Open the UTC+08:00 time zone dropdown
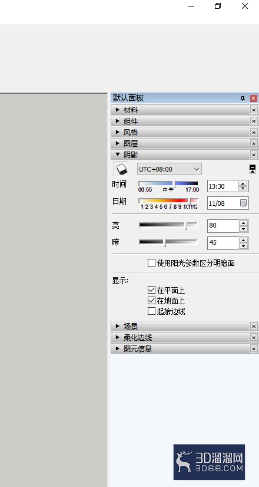 (x=170, y=169)
